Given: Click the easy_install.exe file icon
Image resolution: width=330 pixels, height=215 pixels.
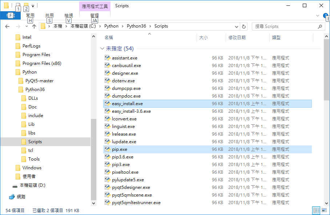Looking at the screenshot, I should point(107,103).
